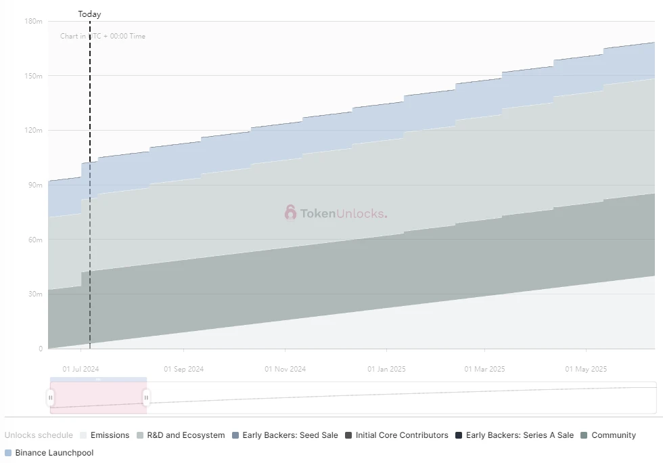Hide the Emissions series via its label

click(110, 435)
